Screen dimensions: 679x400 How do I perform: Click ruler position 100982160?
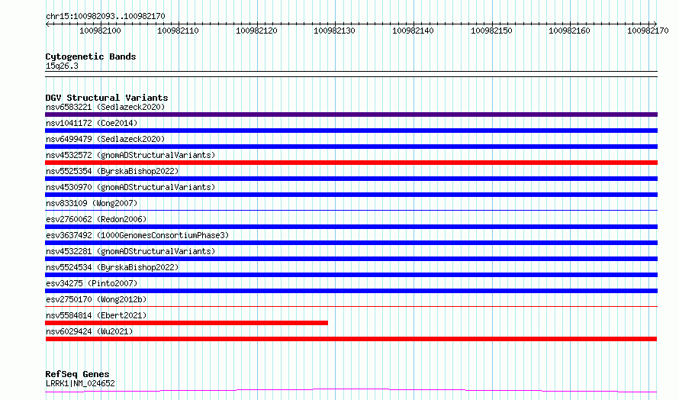click(x=569, y=31)
